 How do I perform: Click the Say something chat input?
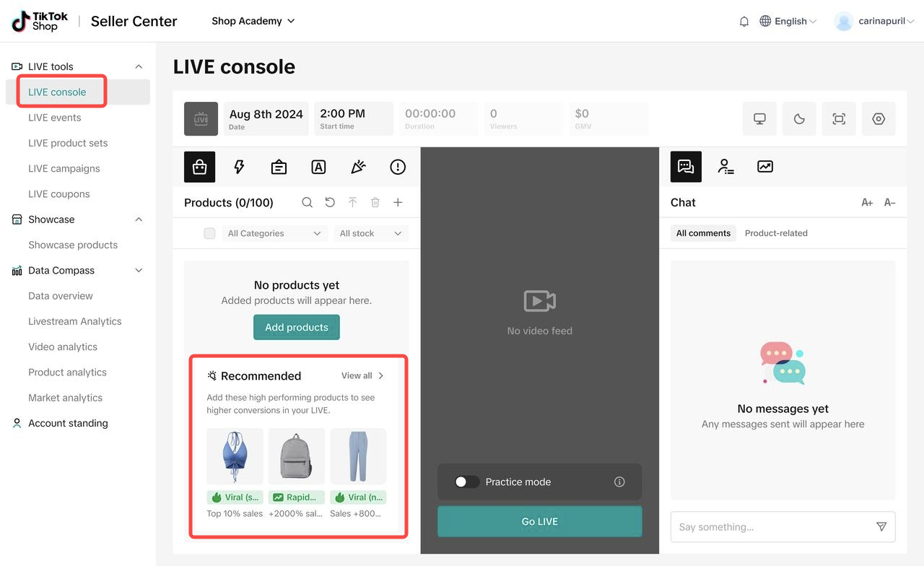pyautogui.click(x=772, y=527)
